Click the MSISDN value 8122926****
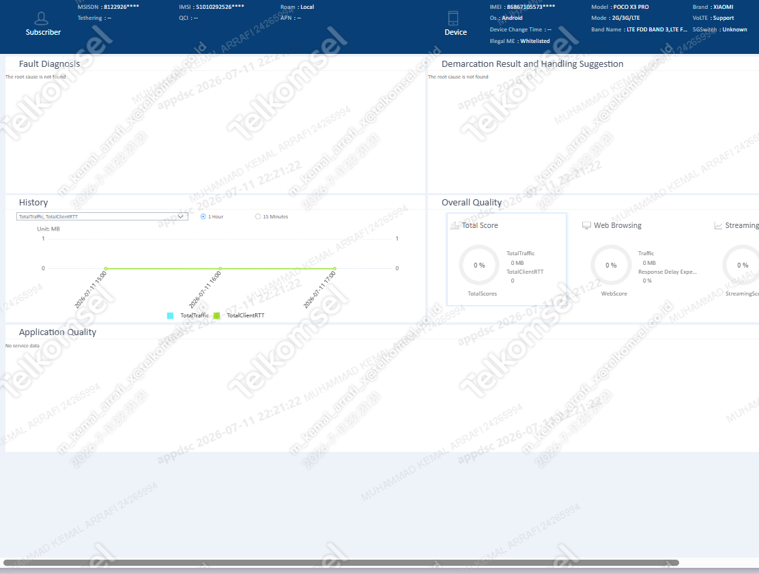 [x=121, y=8]
